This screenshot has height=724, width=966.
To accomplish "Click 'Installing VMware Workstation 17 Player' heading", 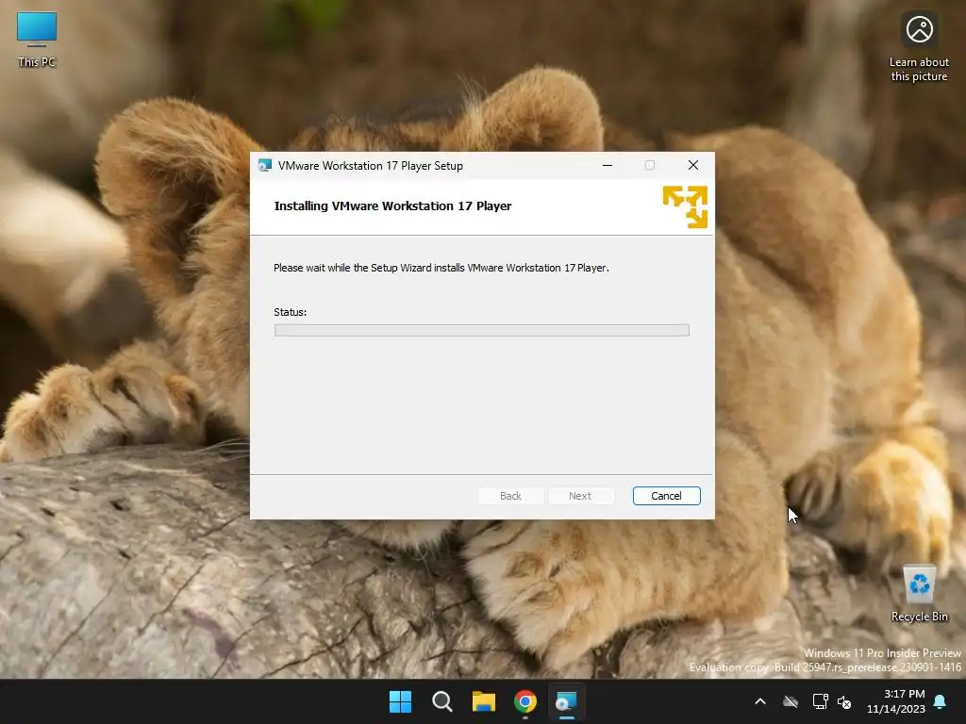I will coord(392,206).
